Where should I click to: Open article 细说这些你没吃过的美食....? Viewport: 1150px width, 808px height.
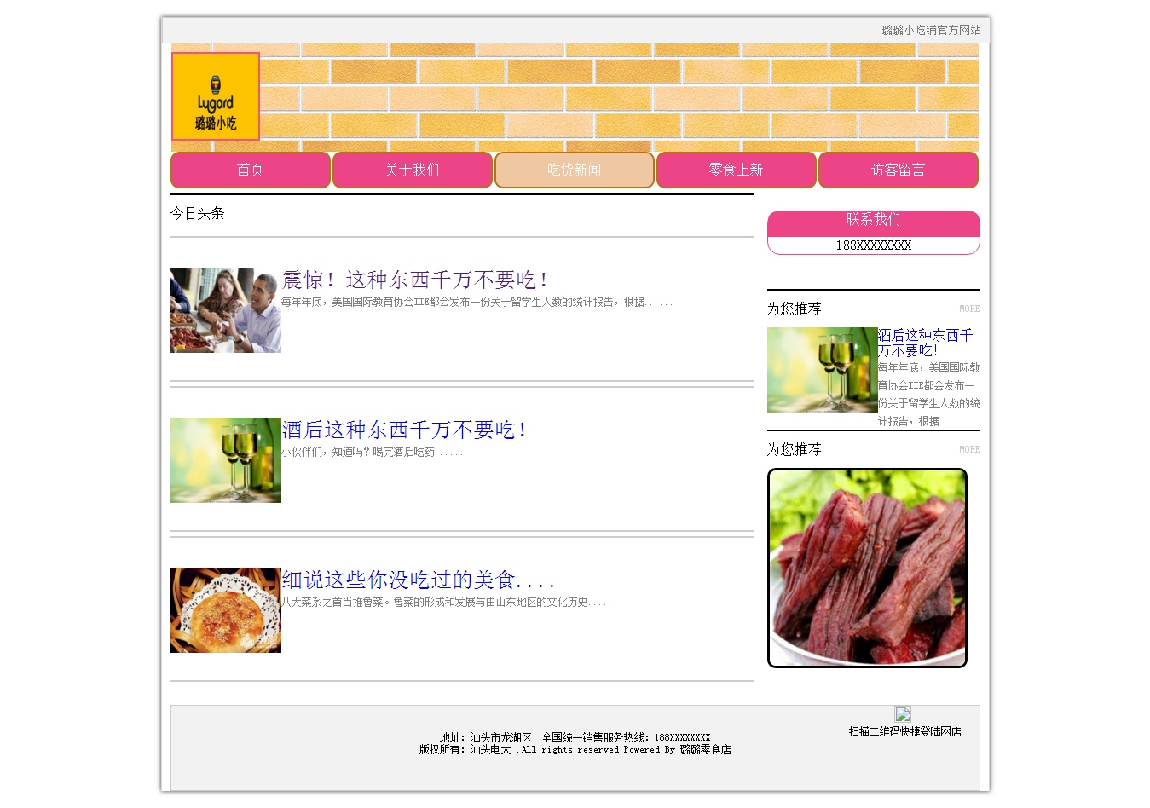click(418, 580)
